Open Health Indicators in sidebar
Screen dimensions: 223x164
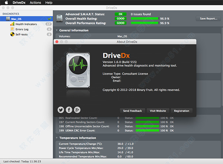(x=26, y=24)
